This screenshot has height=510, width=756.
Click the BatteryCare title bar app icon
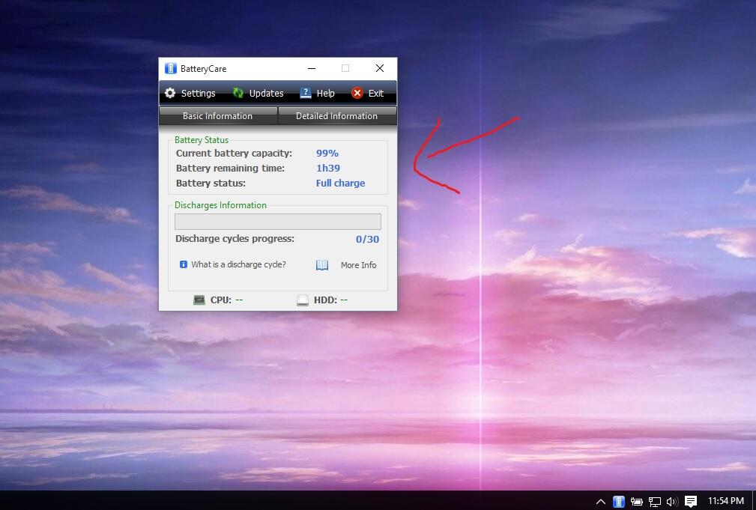[x=171, y=68]
